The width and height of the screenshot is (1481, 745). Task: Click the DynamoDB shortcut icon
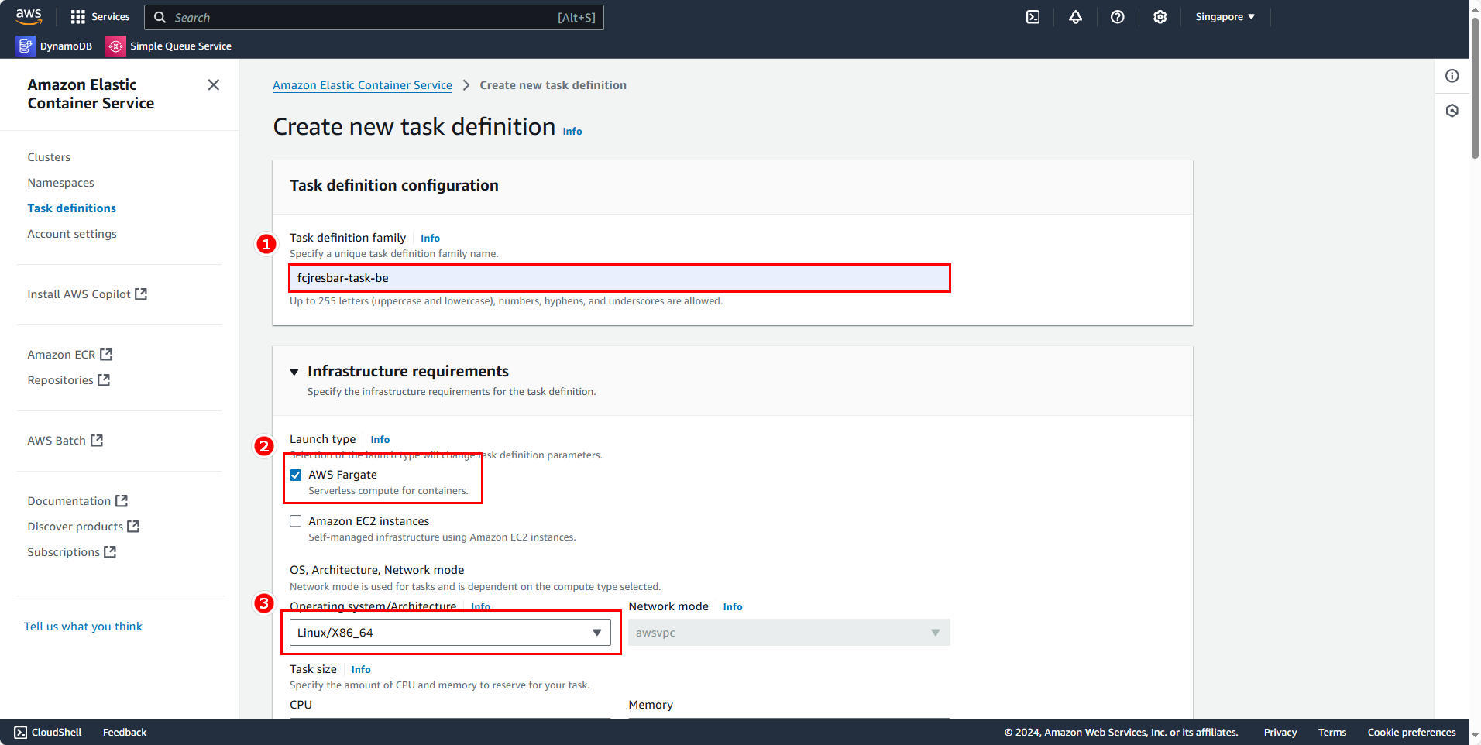pyautogui.click(x=26, y=46)
